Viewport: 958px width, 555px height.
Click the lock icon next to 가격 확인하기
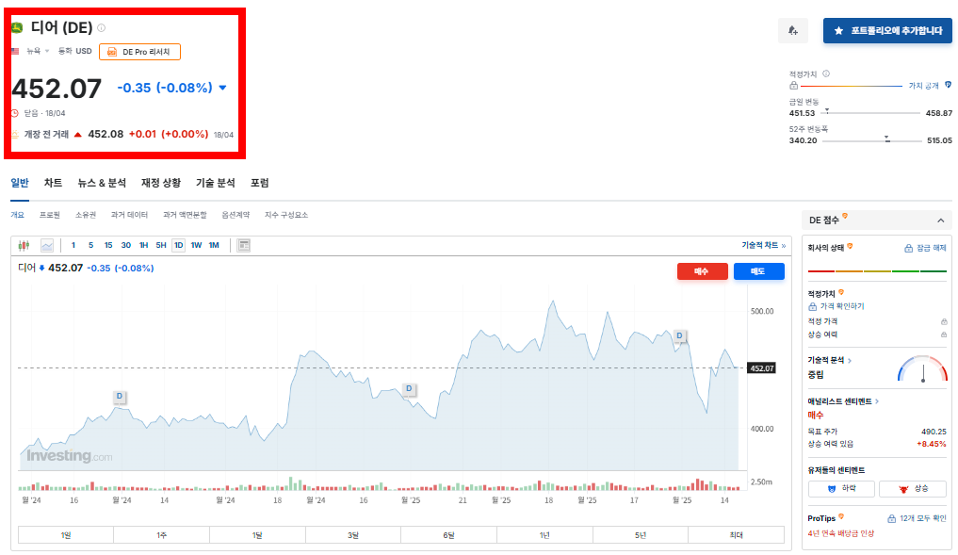point(813,306)
